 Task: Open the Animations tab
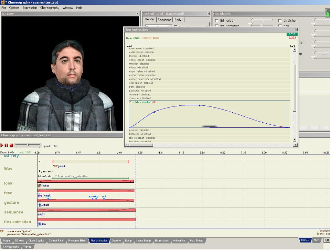179,240
